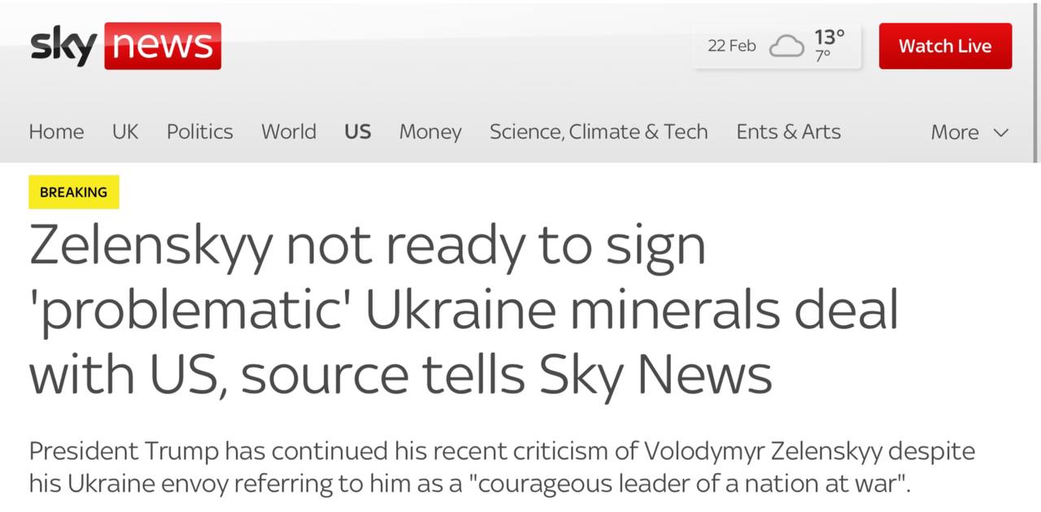Click the page's vertical scrollbar
The height and width of the screenshot is (512, 1041).
pos(1036,81)
